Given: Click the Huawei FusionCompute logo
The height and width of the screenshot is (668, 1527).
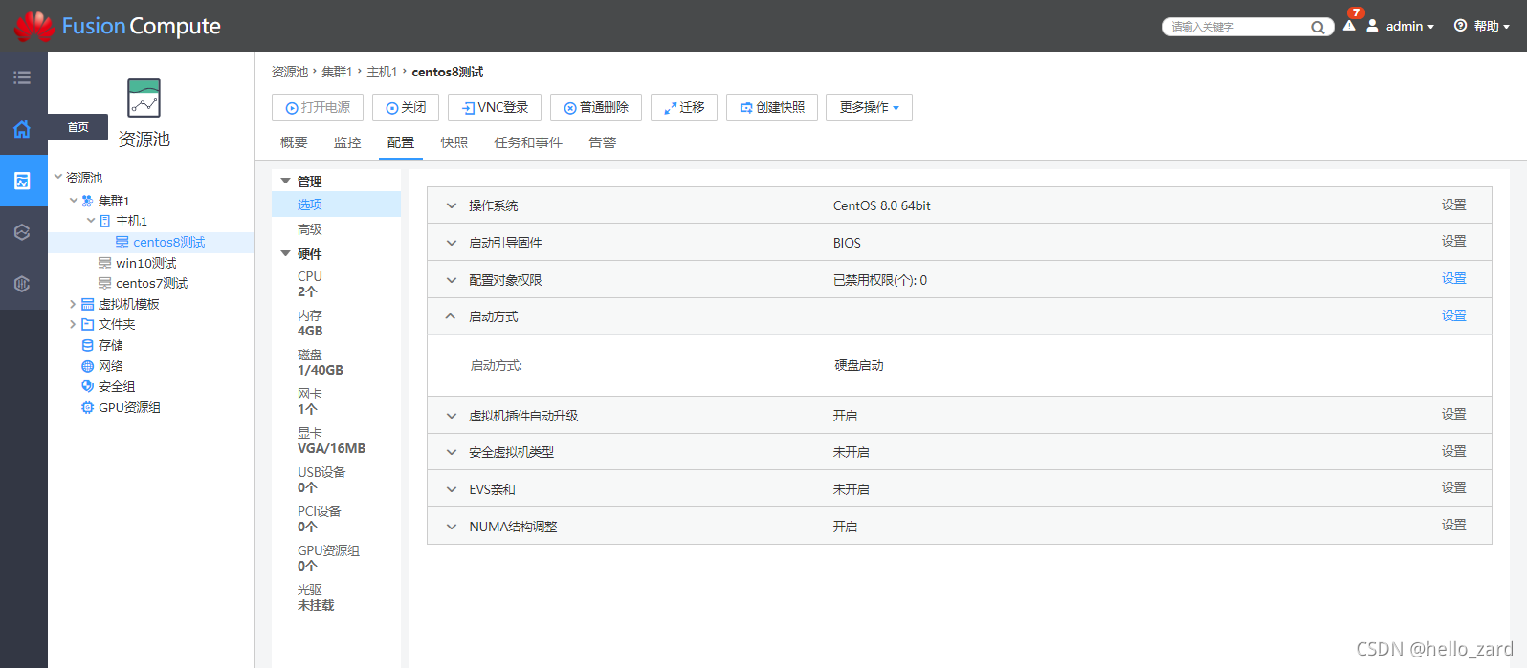Looking at the screenshot, I should 117,26.
